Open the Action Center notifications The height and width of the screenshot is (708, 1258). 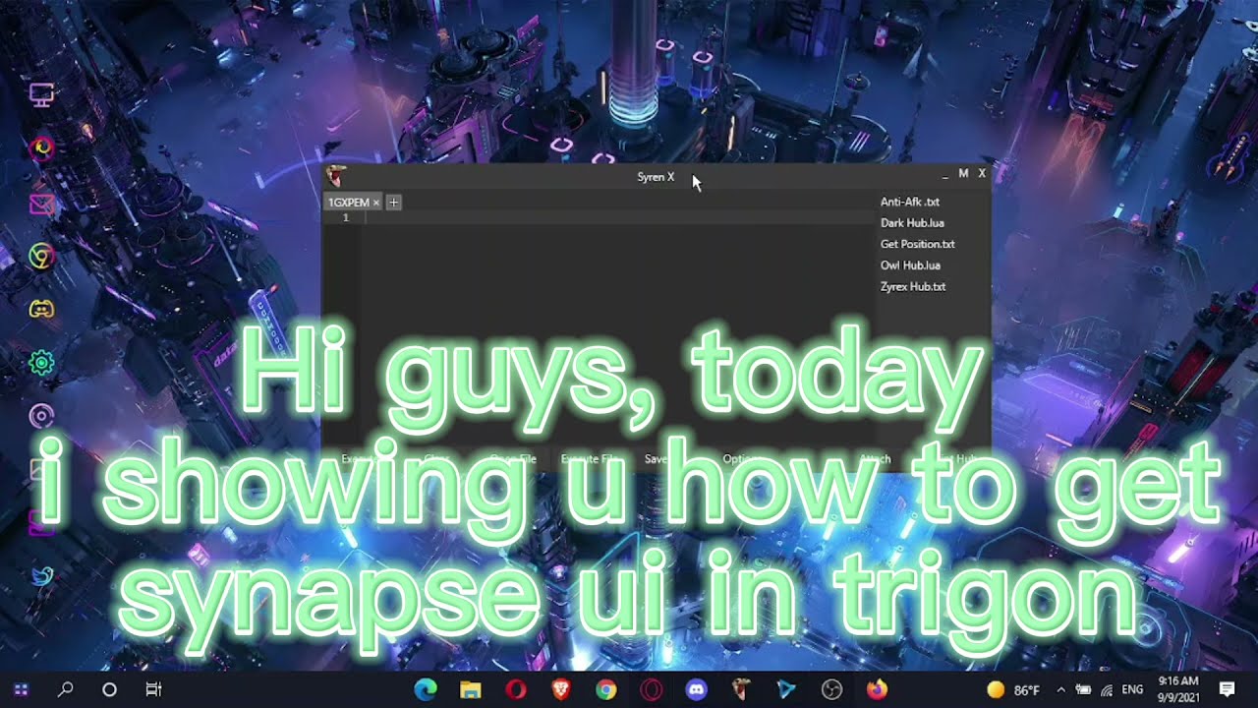pos(1228,690)
